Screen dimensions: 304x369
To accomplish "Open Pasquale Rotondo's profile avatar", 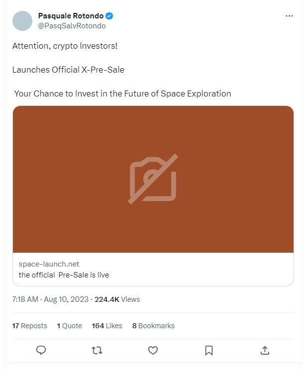I will pos(22,21).
